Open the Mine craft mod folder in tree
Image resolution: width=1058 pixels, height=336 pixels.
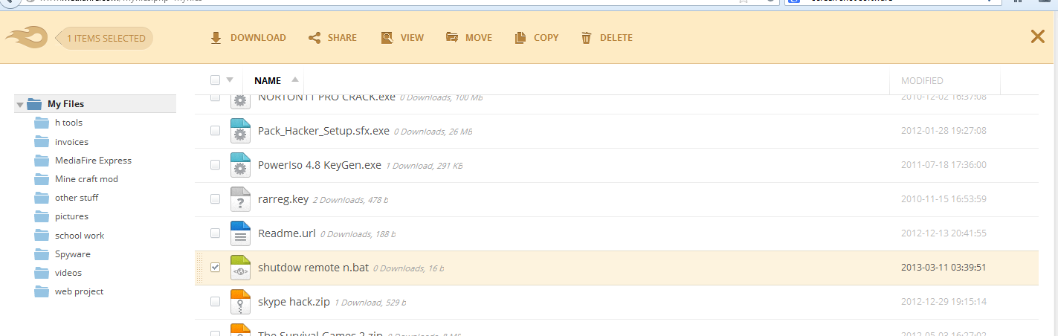[86, 178]
